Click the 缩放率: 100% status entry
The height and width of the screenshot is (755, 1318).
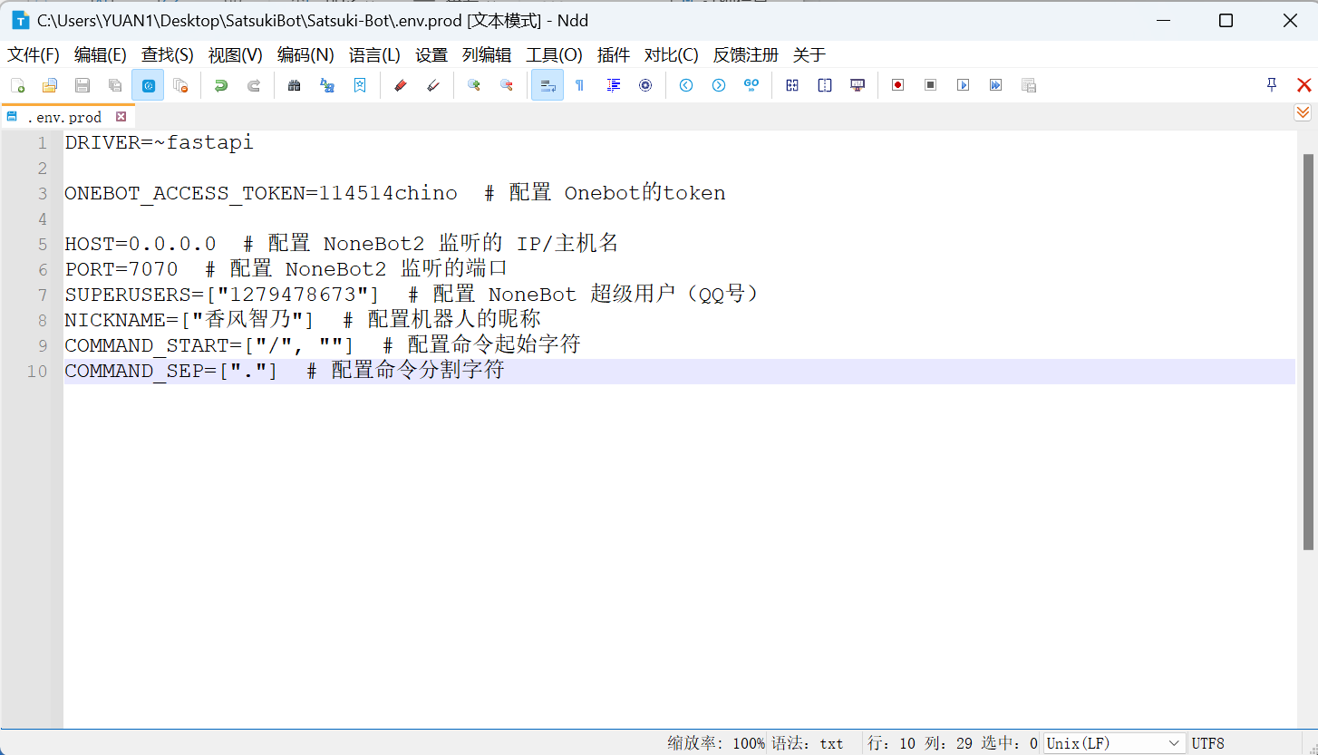pyautogui.click(x=717, y=743)
